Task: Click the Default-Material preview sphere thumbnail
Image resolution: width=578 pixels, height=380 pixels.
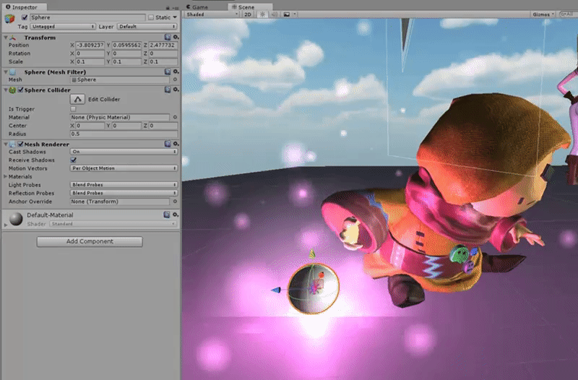Action: coord(16,219)
